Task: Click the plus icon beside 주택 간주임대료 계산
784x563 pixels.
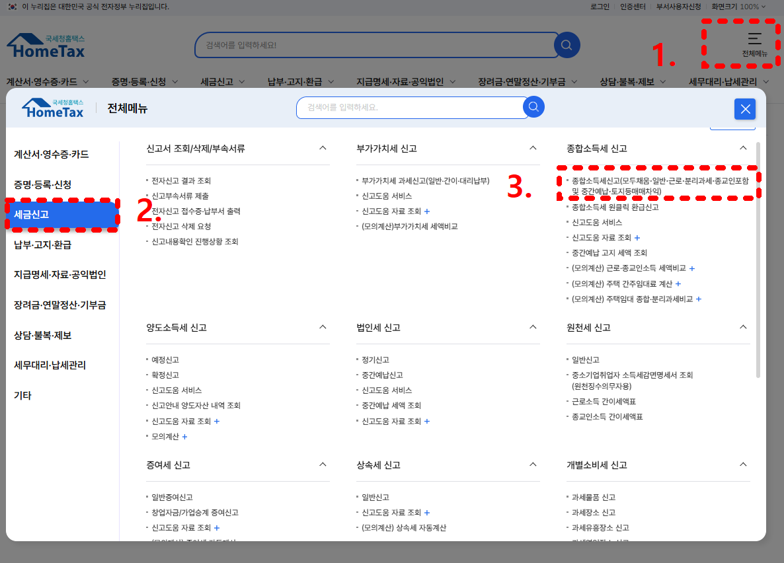Action: (x=678, y=284)
